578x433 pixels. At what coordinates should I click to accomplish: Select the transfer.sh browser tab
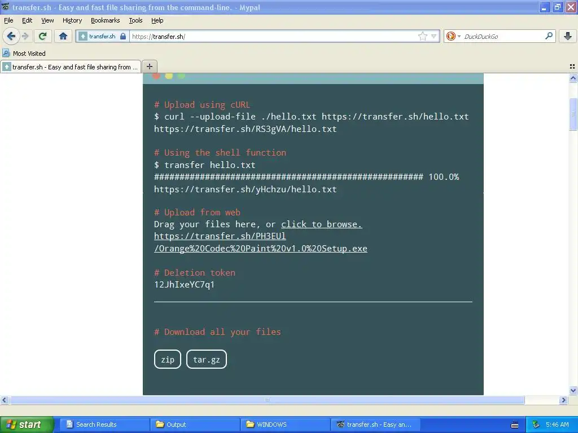click(x=71, y=67)
